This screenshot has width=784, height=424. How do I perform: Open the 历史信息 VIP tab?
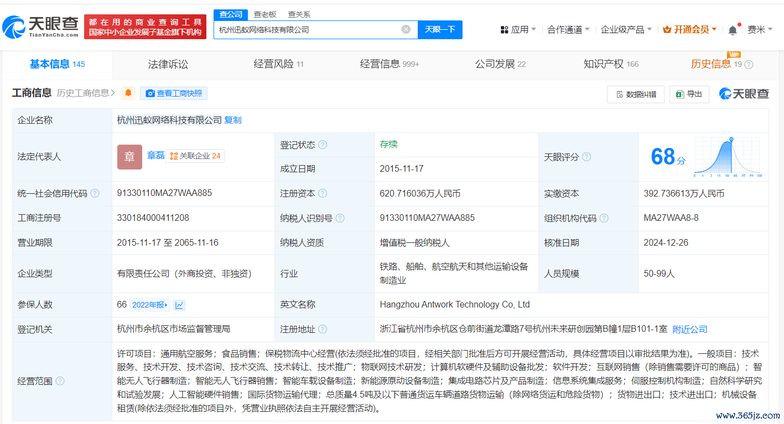tap(716, 65)
